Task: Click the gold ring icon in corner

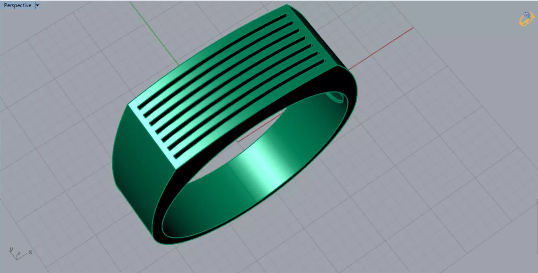Action: point(526,19)
